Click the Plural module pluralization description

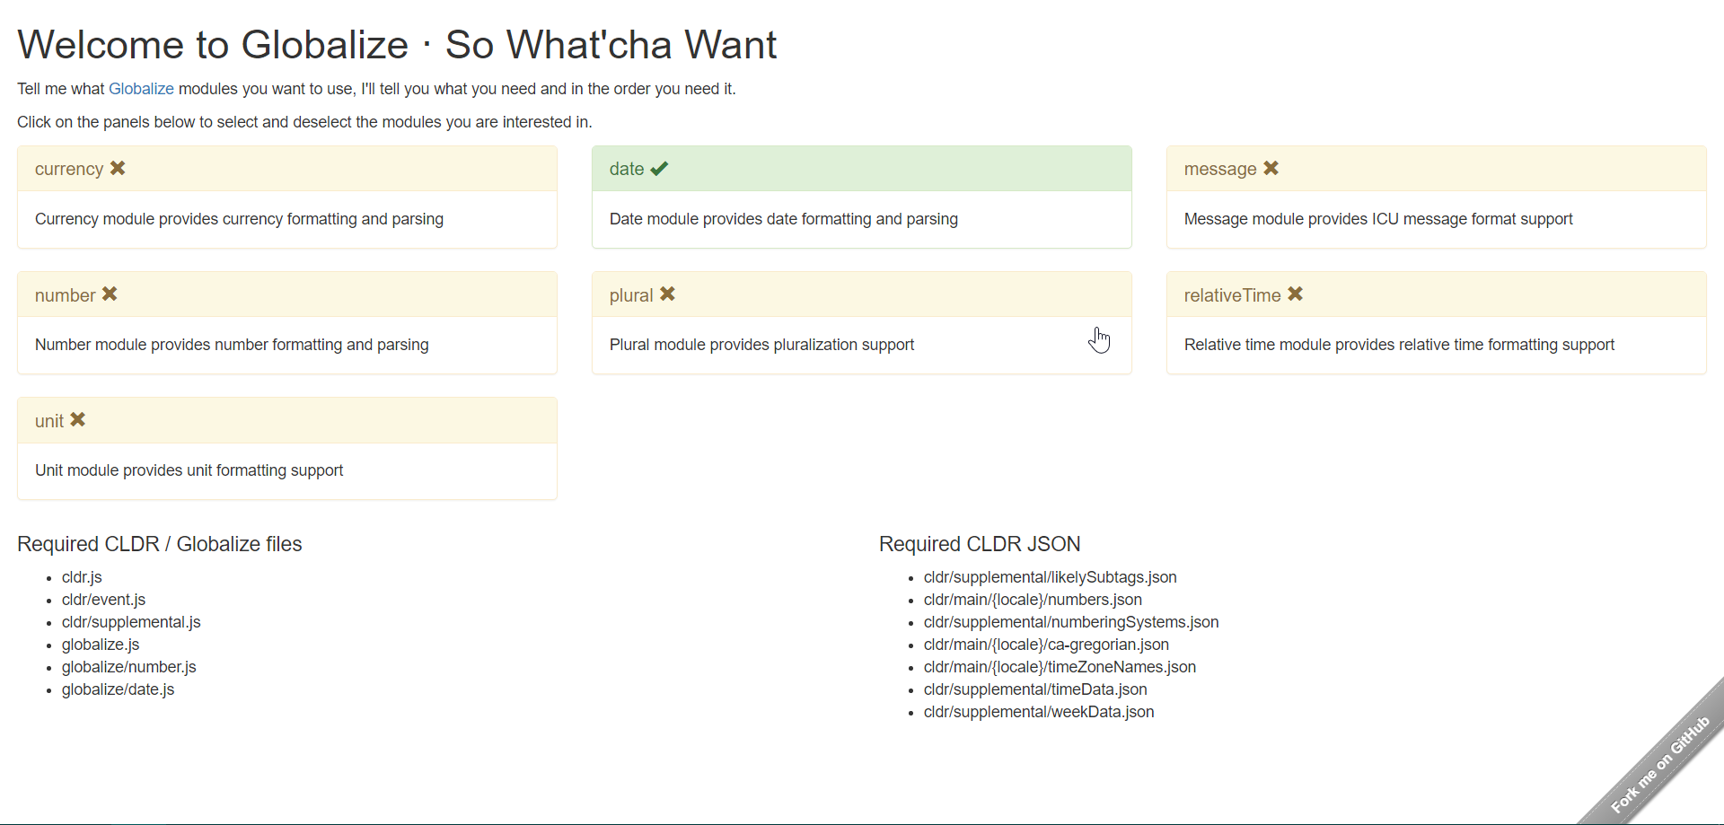coord(761,345)
